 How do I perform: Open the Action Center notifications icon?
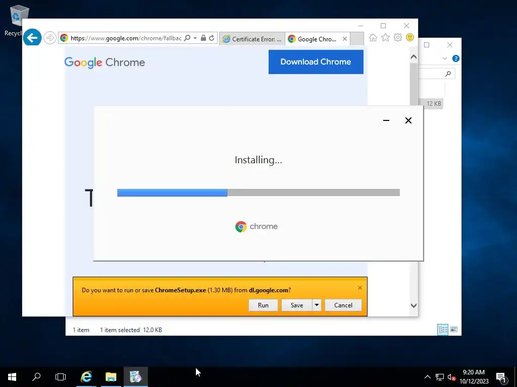[x=501, y=377]
